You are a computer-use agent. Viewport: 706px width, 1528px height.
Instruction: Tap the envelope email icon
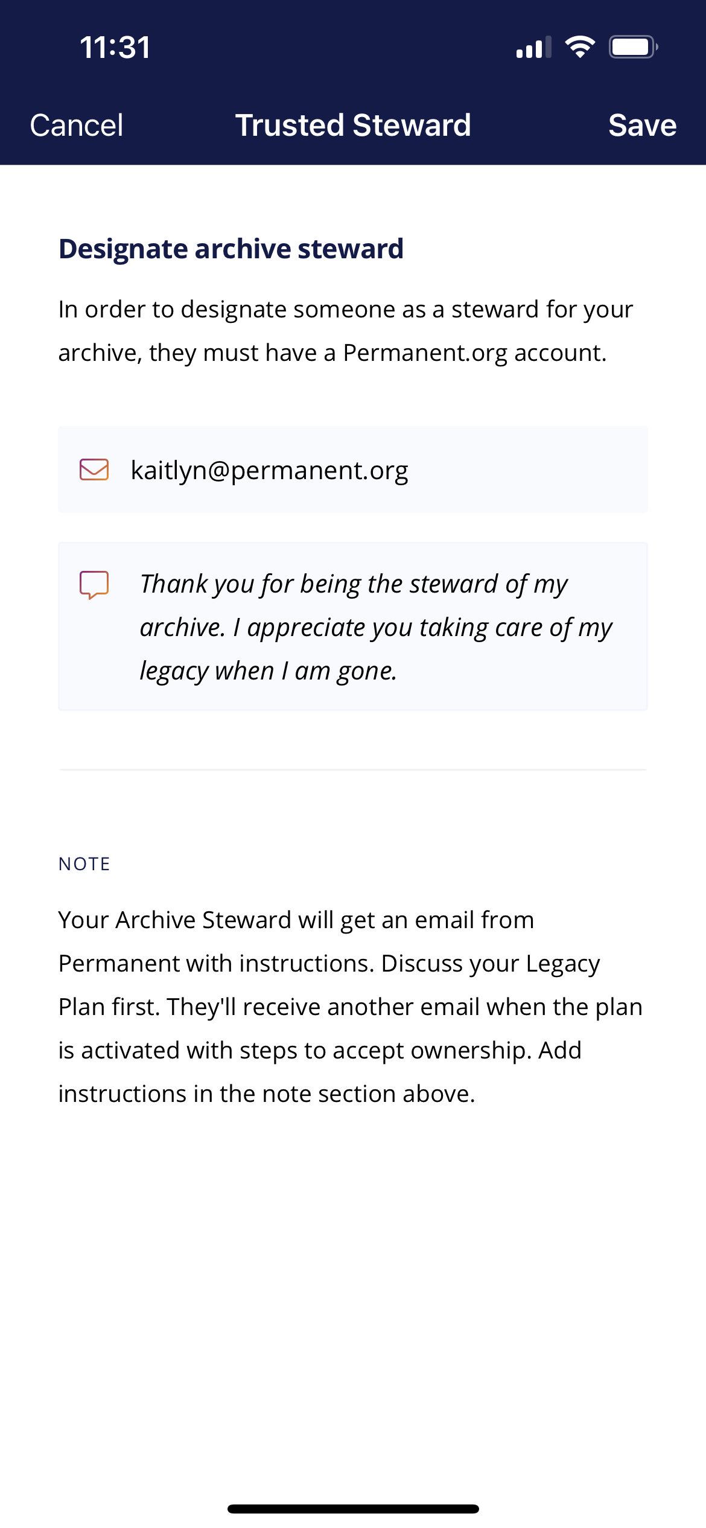(94, 470)
